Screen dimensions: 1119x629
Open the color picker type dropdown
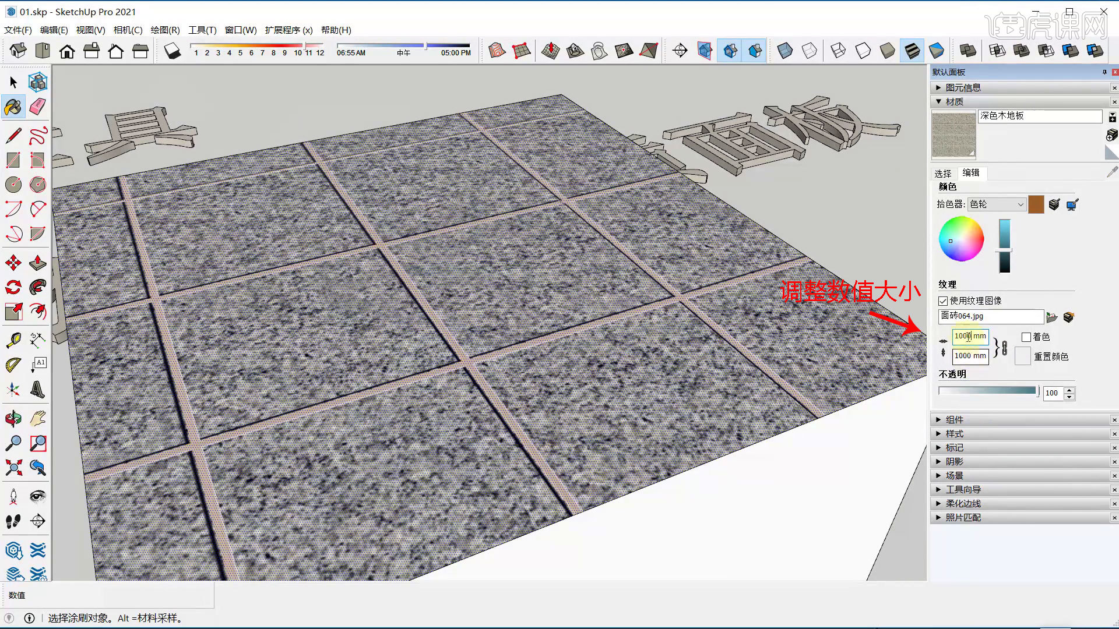(997, 204)
